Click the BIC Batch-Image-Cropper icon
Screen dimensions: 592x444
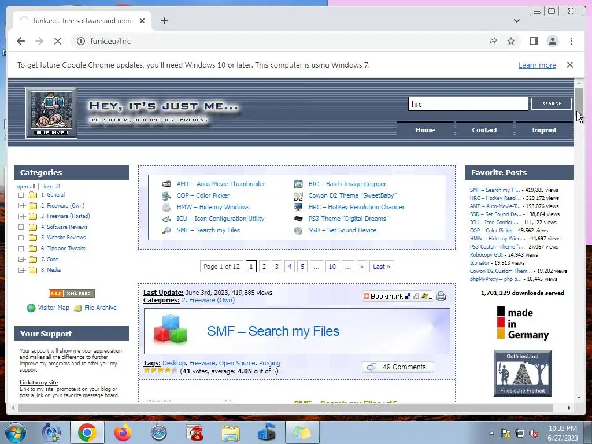(x=298, y=184)
